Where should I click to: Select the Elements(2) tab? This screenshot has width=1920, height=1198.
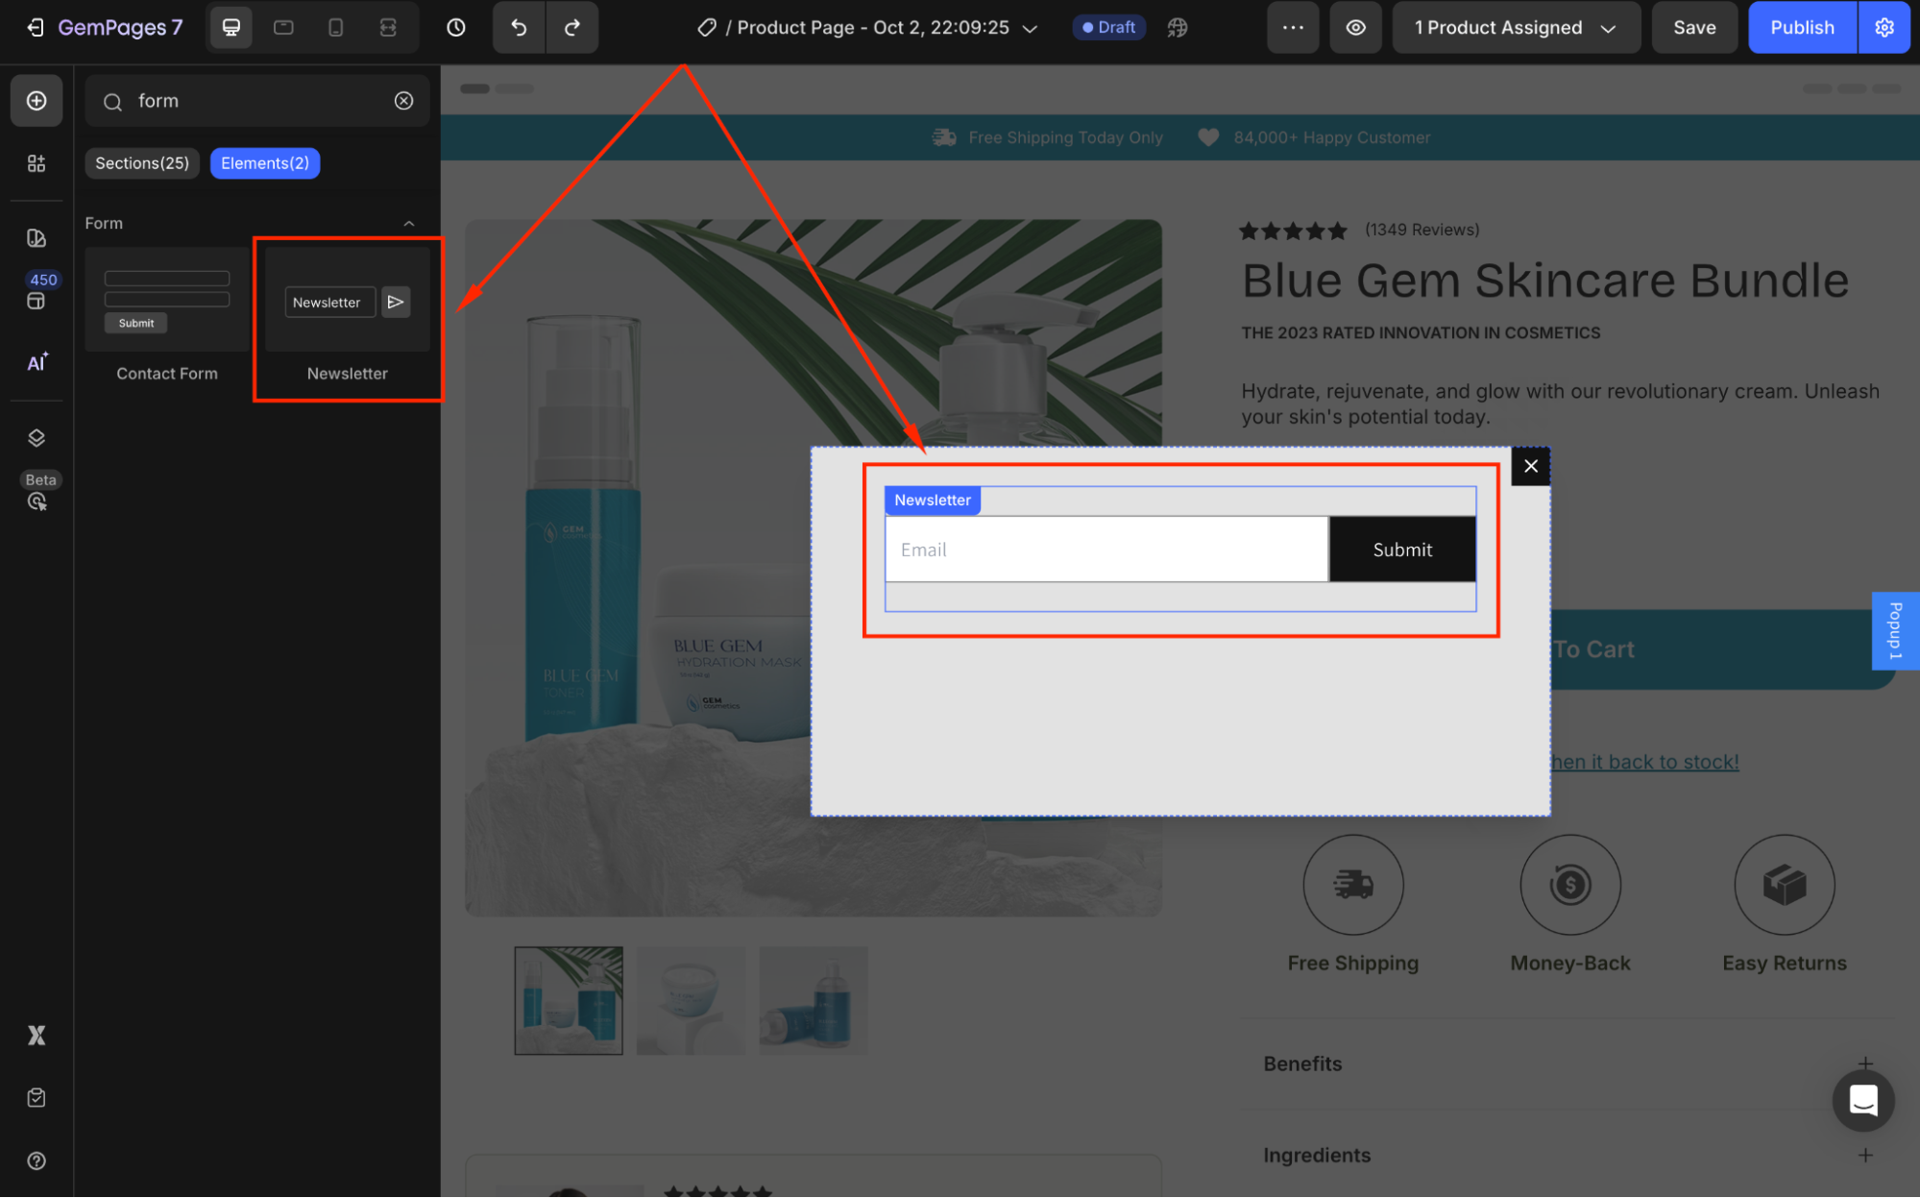point(265,163)
